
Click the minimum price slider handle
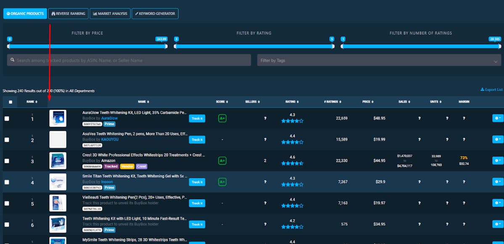[9, 46]
